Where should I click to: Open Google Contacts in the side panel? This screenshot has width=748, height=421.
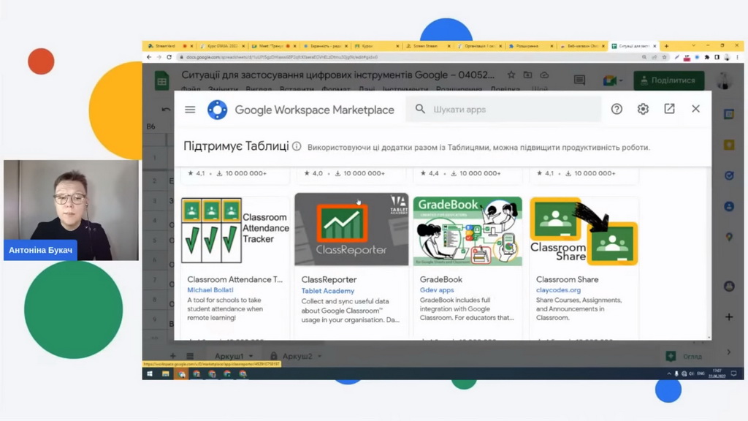point(729,206)
